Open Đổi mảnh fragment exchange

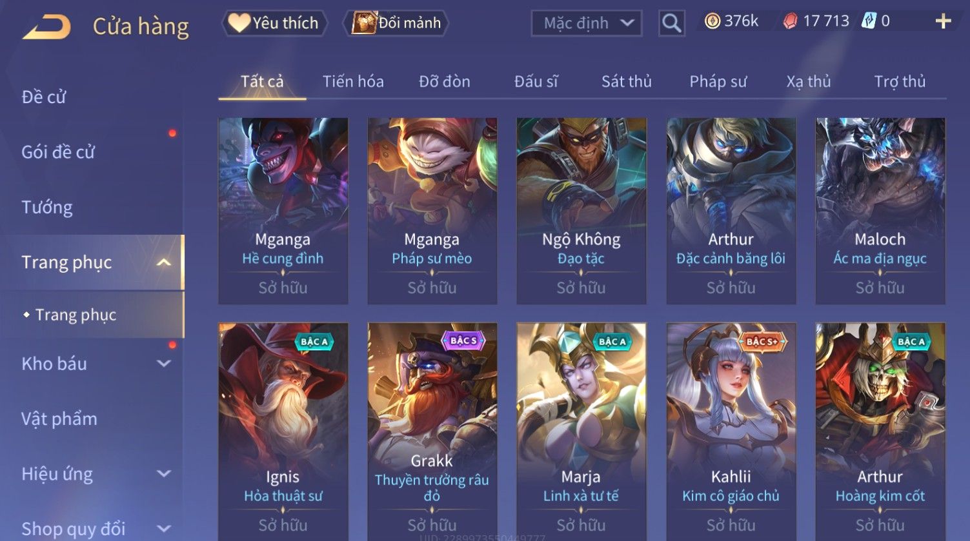397,23
